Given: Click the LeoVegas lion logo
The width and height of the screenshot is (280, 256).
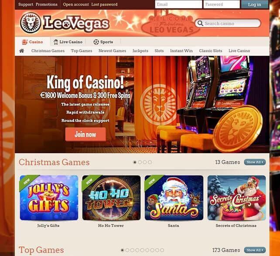Looking at the screenshot, I should pyautogui.click(x=31, y=23).
